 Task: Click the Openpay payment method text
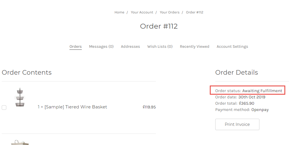(x=260, y=110)
